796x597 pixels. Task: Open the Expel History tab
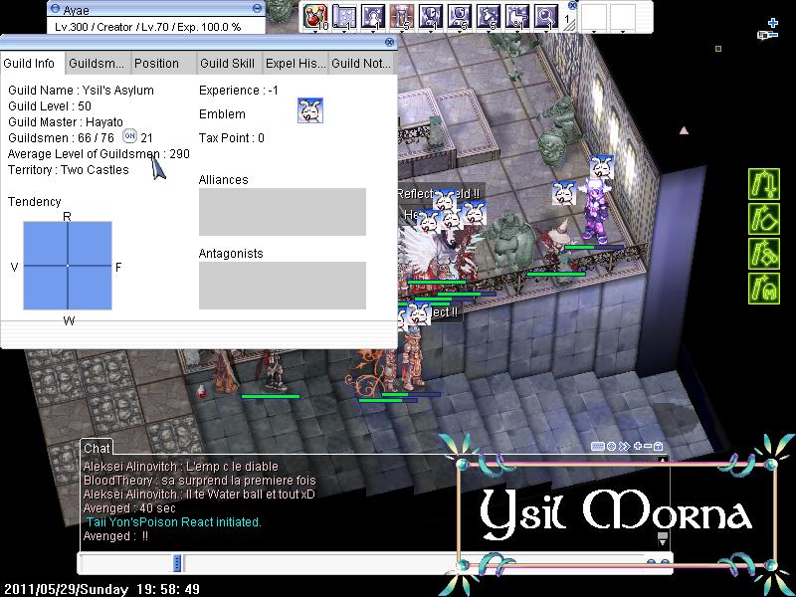(295, 64)
